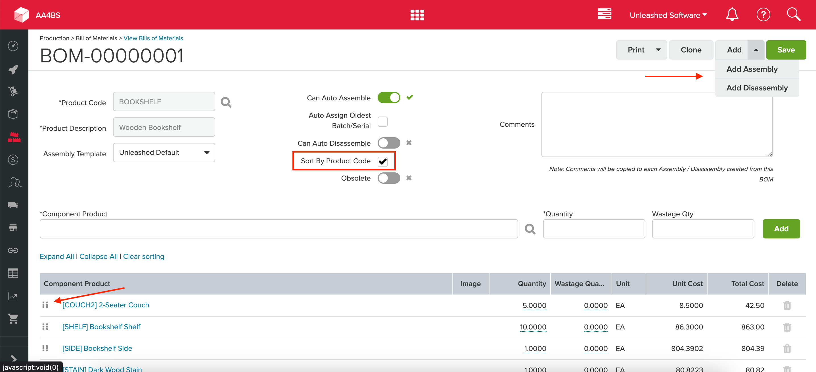Image resolution: width=816 pixels, height=372 pixels.
Task: Open View Bills of Materials breadcrumb
Action: tap(153, 38)
